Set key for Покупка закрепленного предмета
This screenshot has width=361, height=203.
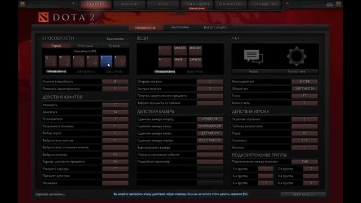210,96
